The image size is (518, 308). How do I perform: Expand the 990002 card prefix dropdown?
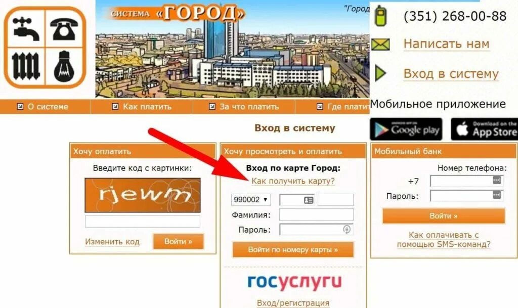click(251, 200)
